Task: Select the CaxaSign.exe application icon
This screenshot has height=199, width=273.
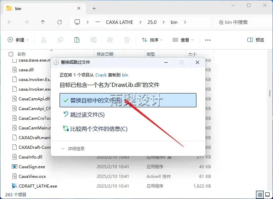Action: [15, 167]
